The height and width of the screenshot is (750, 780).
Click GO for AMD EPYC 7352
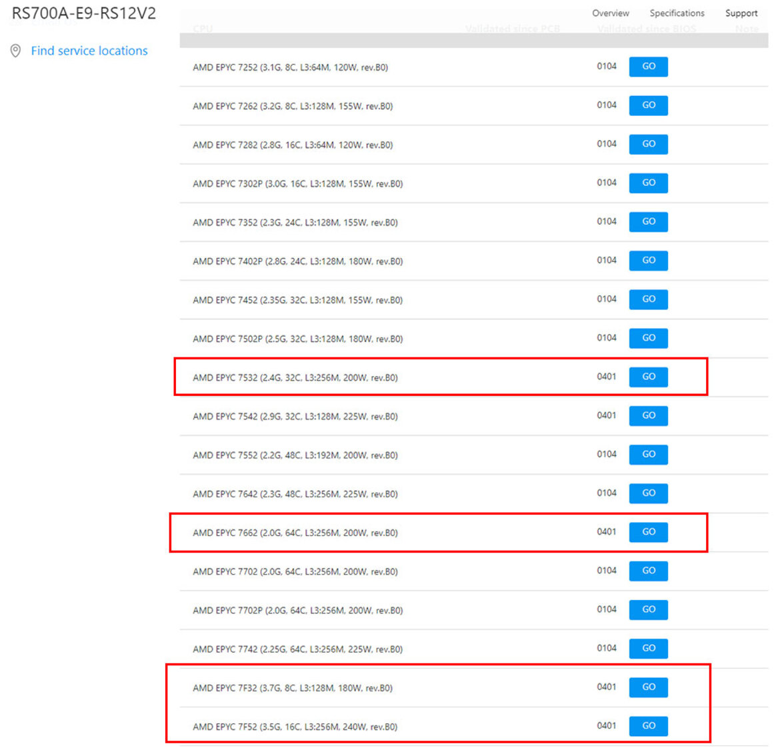click(648, 222)
